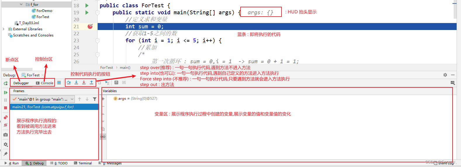Click the debugger layout settings lines icon
This screenshot has height=167, width=461.
point(59,83)
